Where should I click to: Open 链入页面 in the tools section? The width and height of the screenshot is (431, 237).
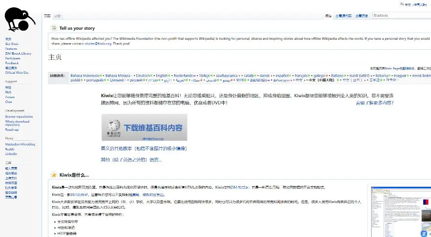[11, 169]
